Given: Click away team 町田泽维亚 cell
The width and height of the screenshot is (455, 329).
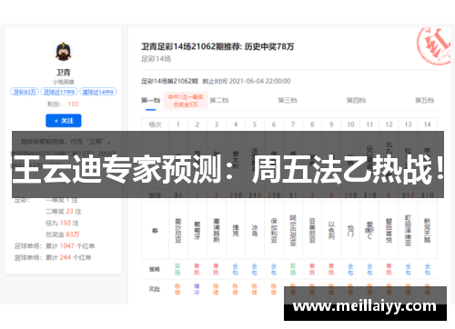Looking at the screenshot, I should pyautogui.click(x=408, y=231).
